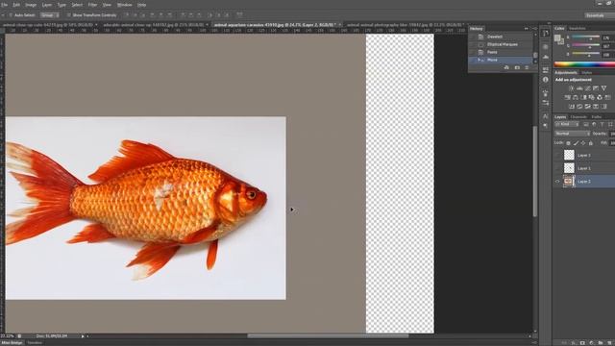This screenshot has height=346, width=615.
Task: Open the Opacity value field
Action: click(x=612, y=134)
